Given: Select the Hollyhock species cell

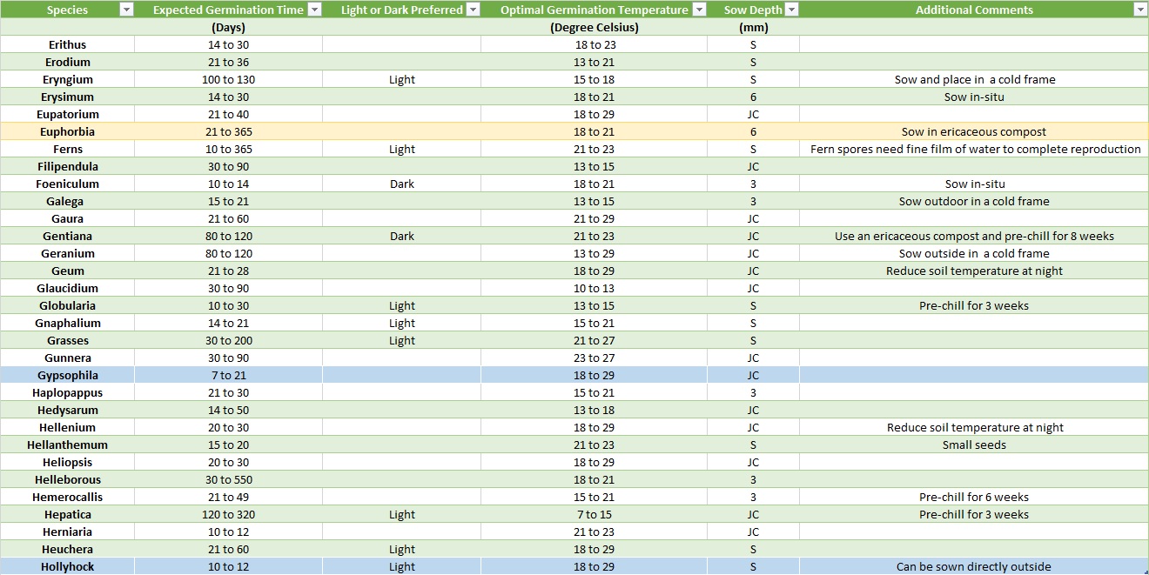Looking at the screenshot, I should click(x=67, y=566).
